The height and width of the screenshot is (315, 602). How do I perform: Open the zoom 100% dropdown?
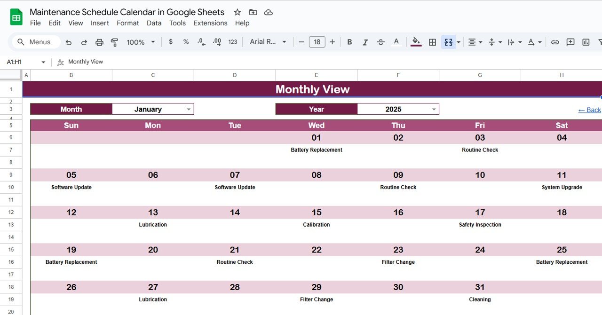click(141, 42)
